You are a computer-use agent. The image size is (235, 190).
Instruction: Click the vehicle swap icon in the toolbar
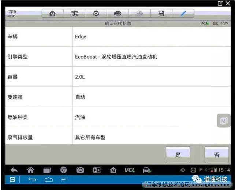pyautogui.click(x=74, y=13)
